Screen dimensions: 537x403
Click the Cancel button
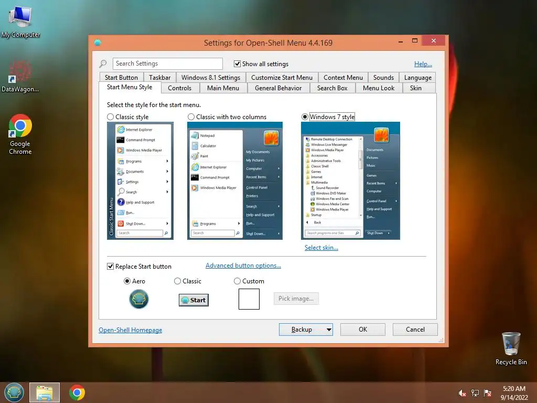tap(415, 330)
